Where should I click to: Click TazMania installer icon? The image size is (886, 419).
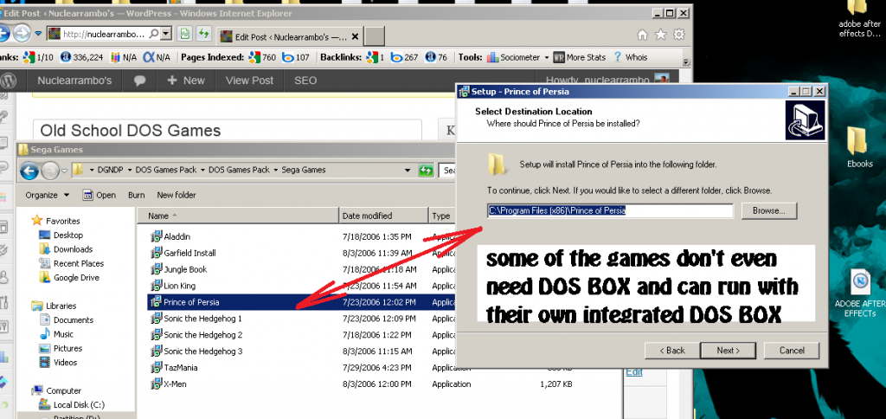click(156, 368)
